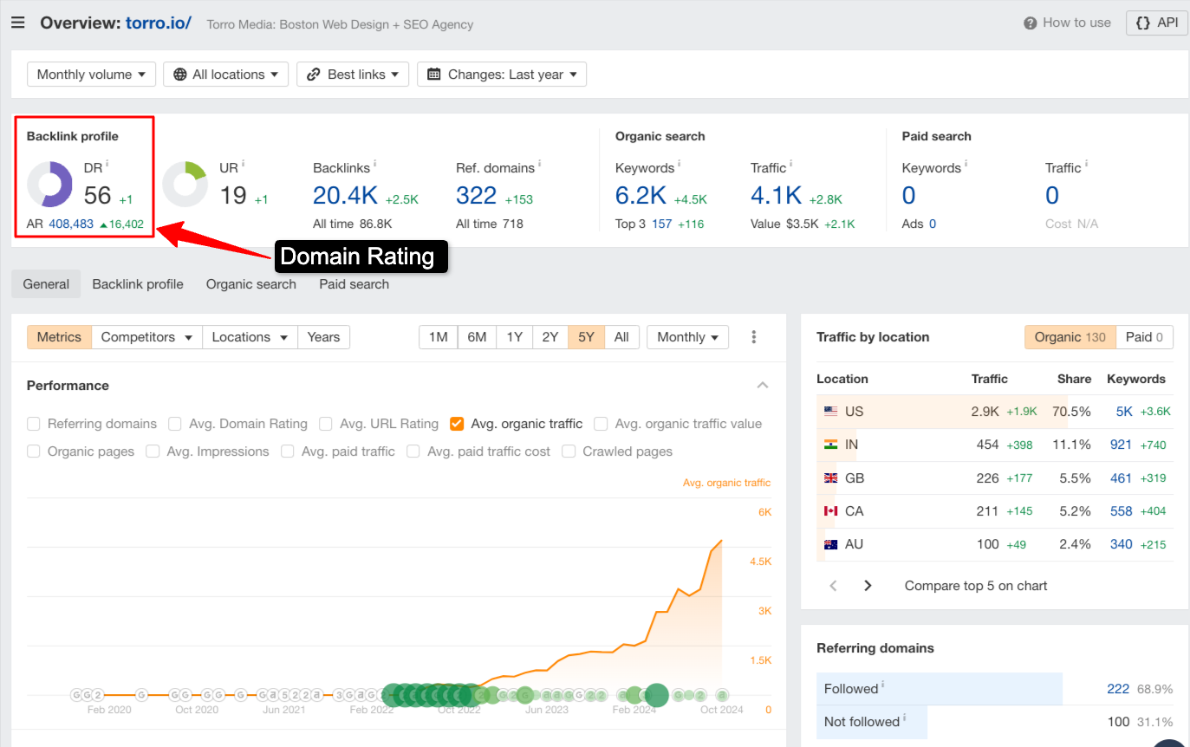
Task: Enable Referring domains checkbox
Action: click(34, 424)
